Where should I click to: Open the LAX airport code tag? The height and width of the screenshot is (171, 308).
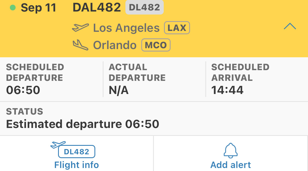coord(177,28)
